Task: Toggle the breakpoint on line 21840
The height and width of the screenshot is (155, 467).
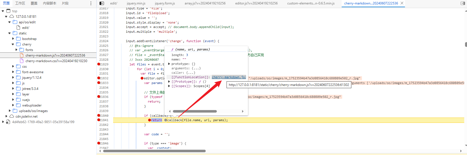Action: coord(99,115)
